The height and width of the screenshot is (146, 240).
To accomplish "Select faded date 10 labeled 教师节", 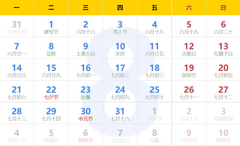I will click(x=223, y=135).
